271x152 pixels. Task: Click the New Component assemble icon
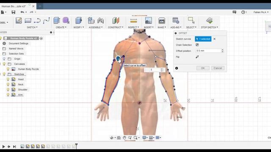[91, 21]
